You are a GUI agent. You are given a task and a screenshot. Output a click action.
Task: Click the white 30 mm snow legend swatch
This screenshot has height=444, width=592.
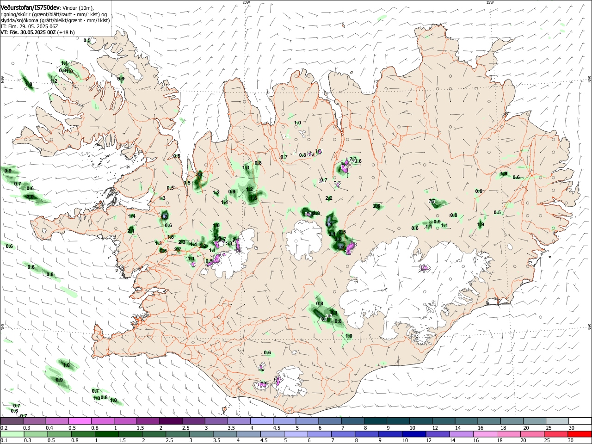[x=580, y=421]
